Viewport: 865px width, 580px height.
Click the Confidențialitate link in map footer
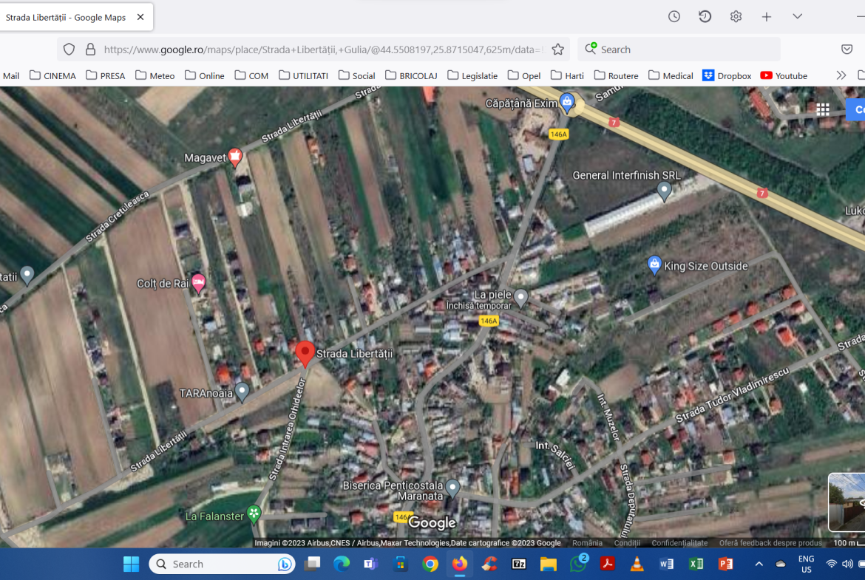[679, 543]
